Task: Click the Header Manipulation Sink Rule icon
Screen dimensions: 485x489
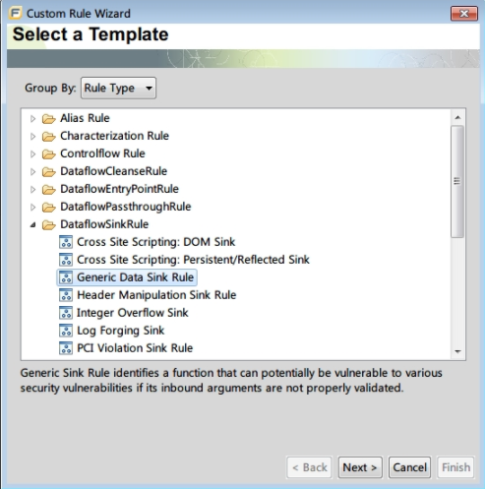Action: point(66,295)
